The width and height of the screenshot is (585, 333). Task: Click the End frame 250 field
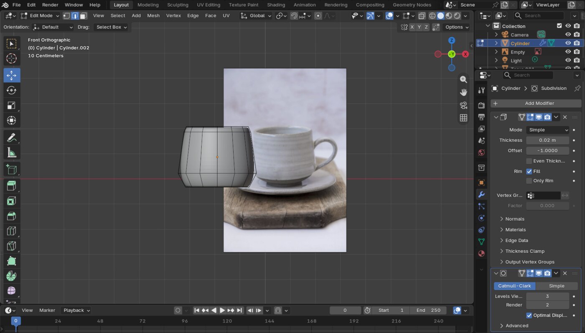[428, 310]
